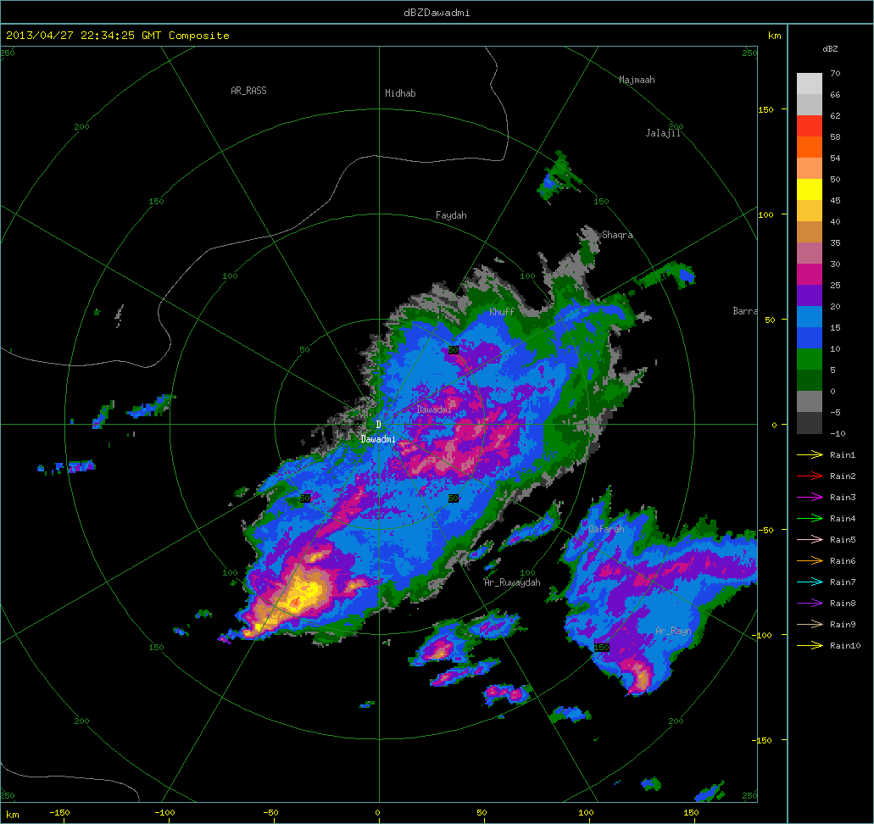Select the green Rain4 legend arrow
The height and width of the screenshot is (824, 874).
tap(810, 519)
